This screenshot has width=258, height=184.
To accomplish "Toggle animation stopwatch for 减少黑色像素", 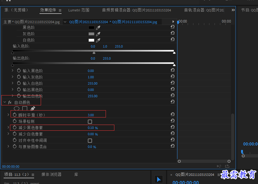I will tap(15, 127).
